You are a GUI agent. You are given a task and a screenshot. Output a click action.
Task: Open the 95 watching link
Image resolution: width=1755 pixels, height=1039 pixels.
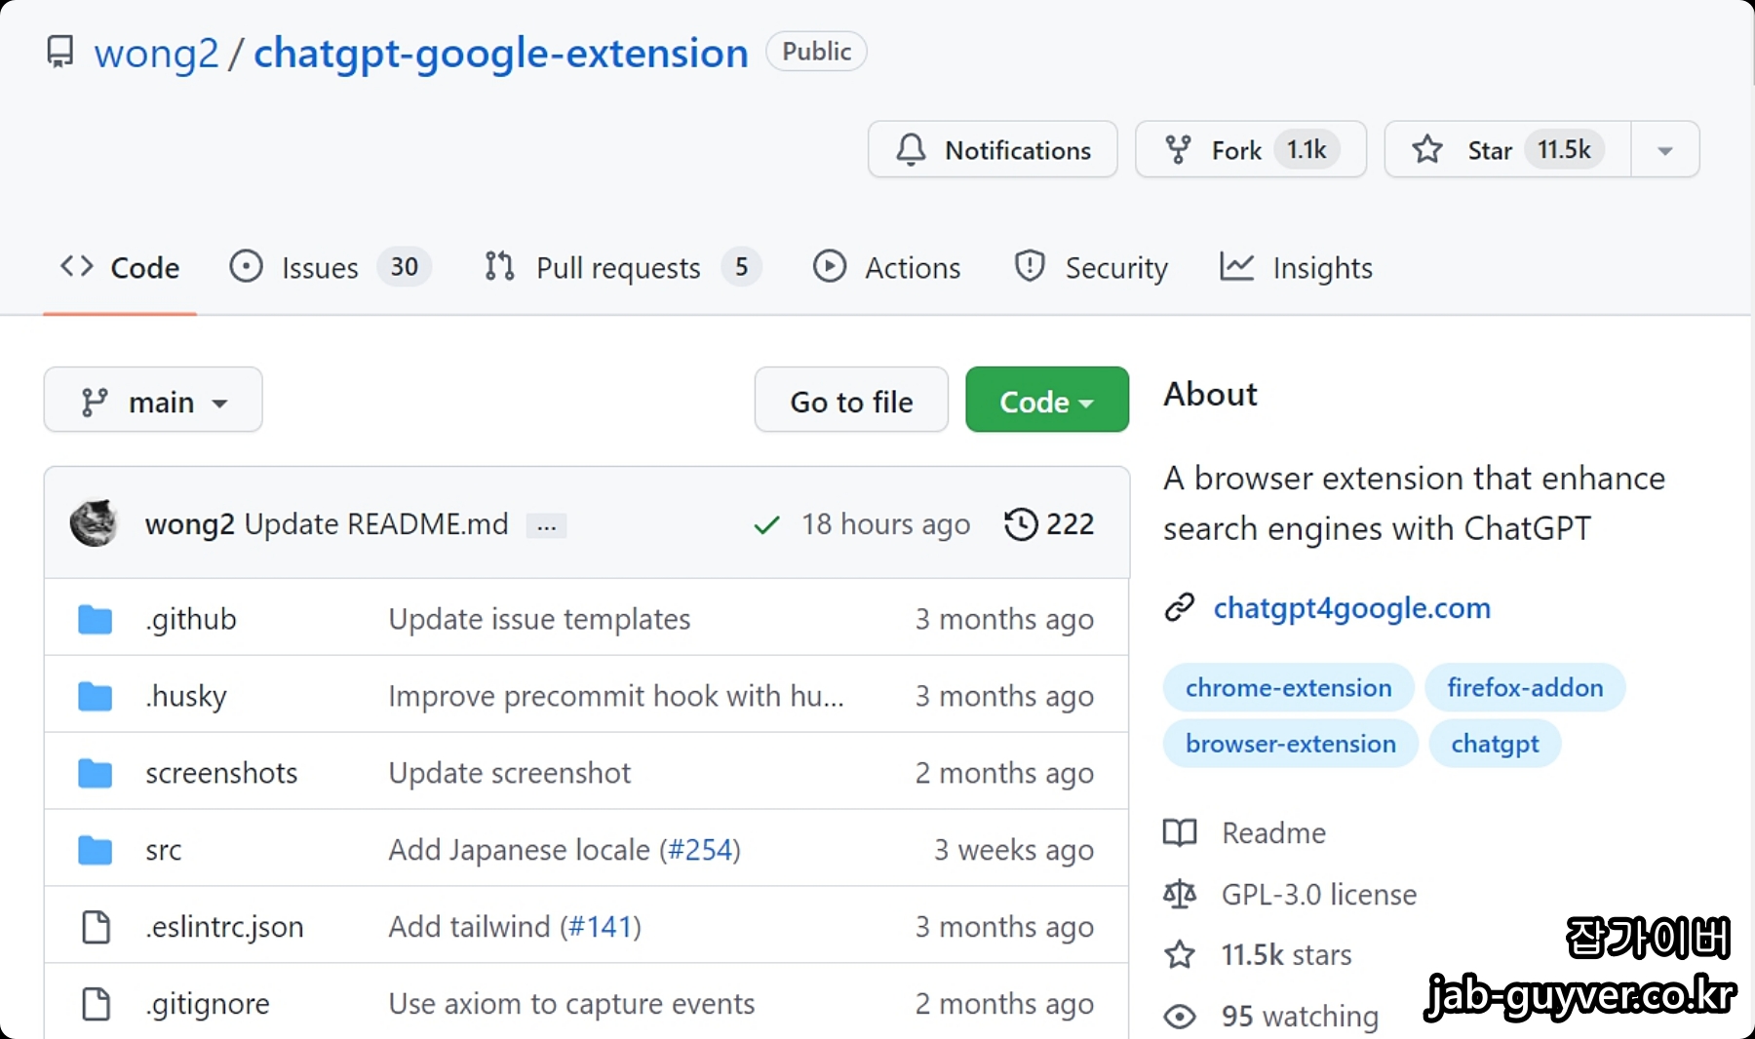click(1301, 1017)
